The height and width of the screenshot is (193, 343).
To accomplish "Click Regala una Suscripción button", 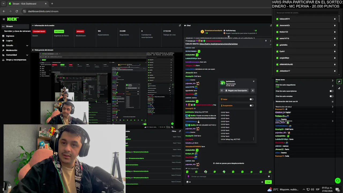I will 236,91.
